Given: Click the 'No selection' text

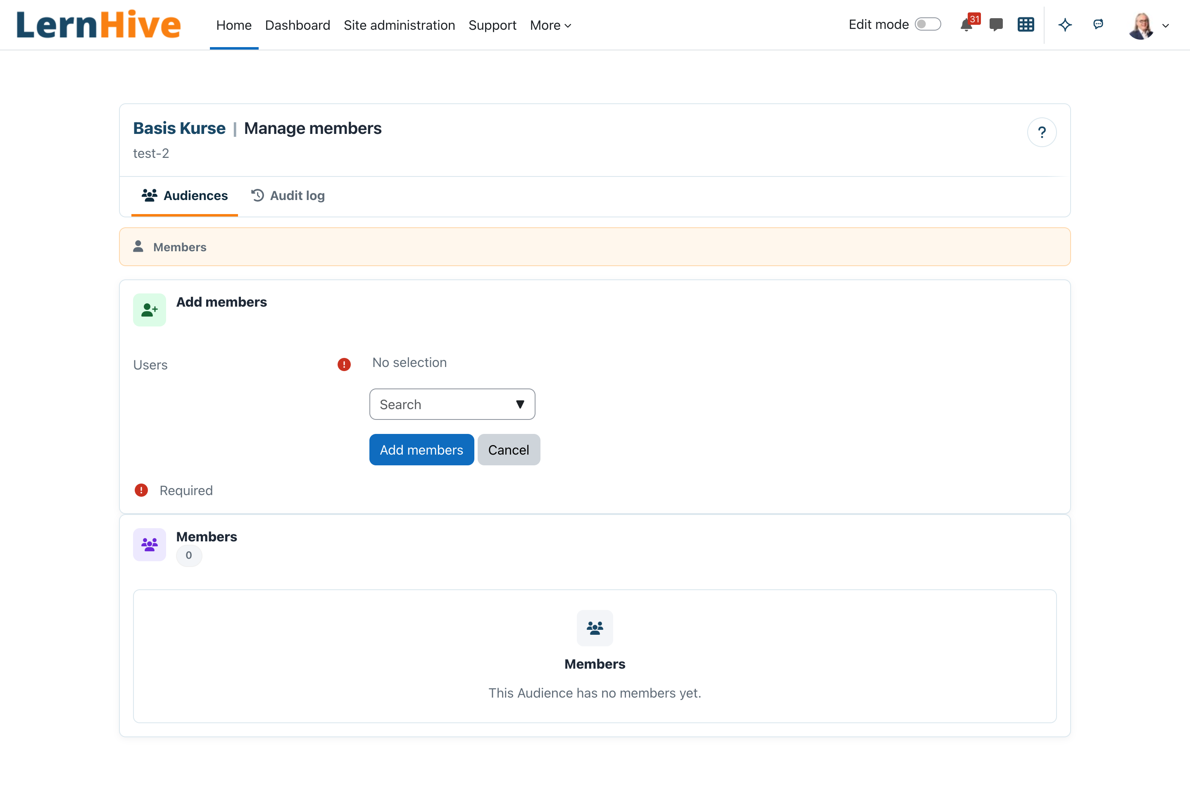Looking at the screenshot, I should 409,362.
